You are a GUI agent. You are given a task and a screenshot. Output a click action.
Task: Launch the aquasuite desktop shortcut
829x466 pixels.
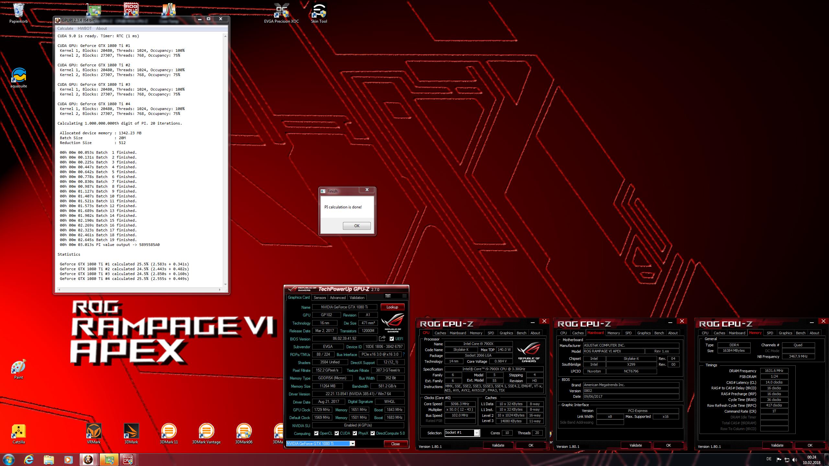pos(18,78)
